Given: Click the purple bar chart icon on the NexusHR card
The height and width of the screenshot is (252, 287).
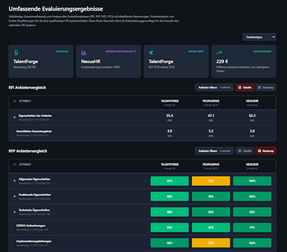Looking at the screenshot, I should [84, 53].
